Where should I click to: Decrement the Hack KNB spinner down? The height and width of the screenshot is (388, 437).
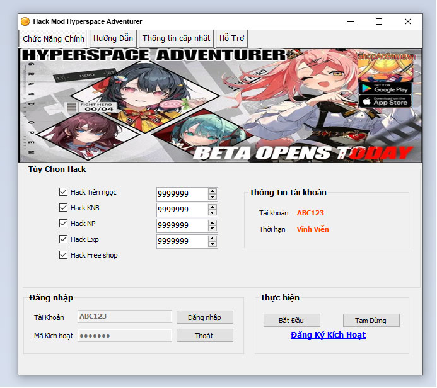coord(213,213)
